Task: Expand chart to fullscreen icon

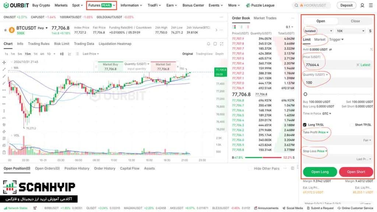Action: 221,44
